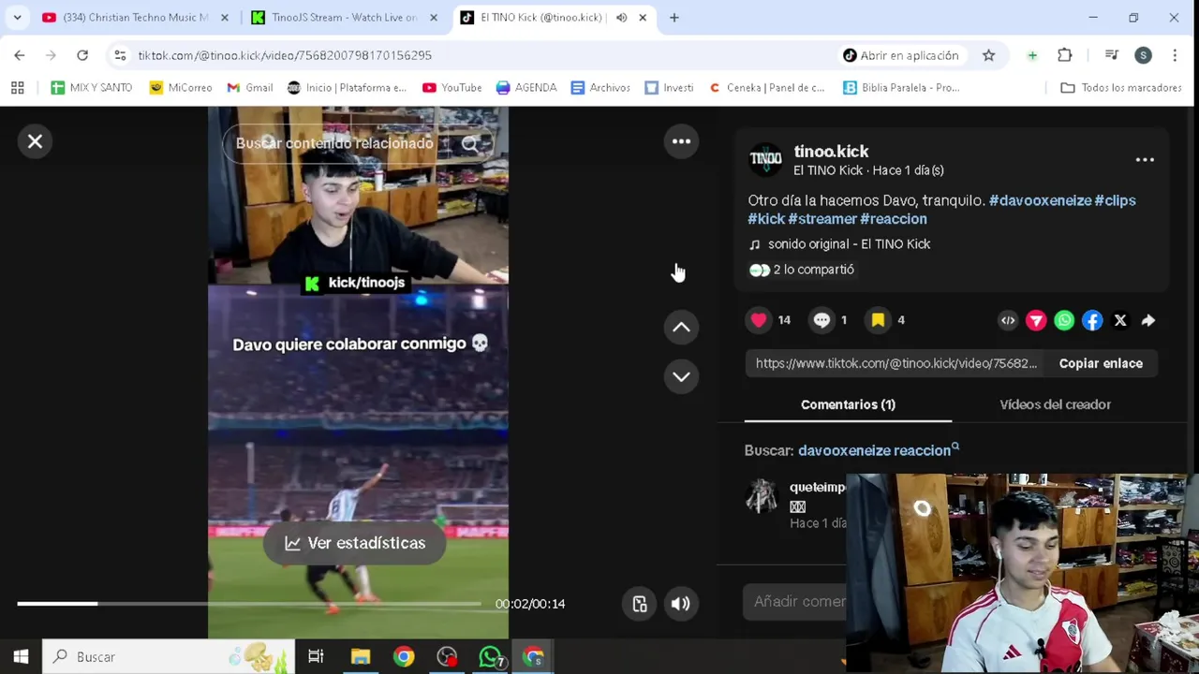Share via the red send icon
1199x674 pixels.
pyautogui.click(x=1036, y=320)
